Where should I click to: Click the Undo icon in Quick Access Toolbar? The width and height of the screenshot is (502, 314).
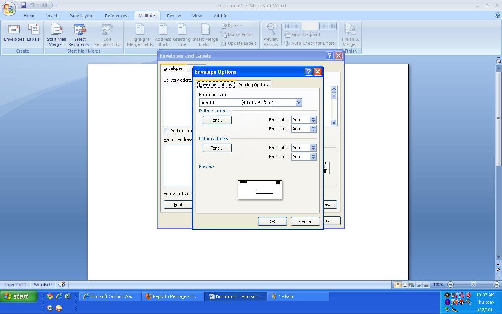pos(32,5)
